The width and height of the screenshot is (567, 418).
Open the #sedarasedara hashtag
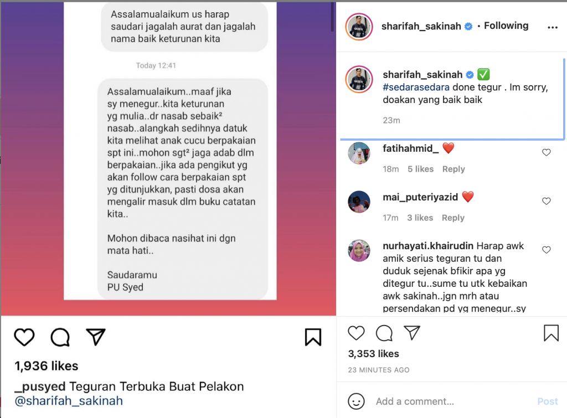click(x=416, y=87)
